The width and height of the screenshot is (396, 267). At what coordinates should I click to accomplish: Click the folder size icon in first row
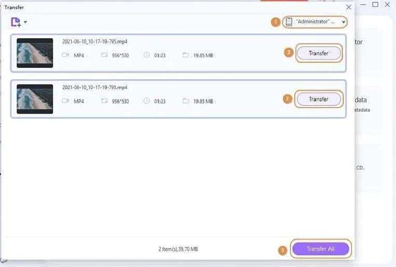coord(186,55)
